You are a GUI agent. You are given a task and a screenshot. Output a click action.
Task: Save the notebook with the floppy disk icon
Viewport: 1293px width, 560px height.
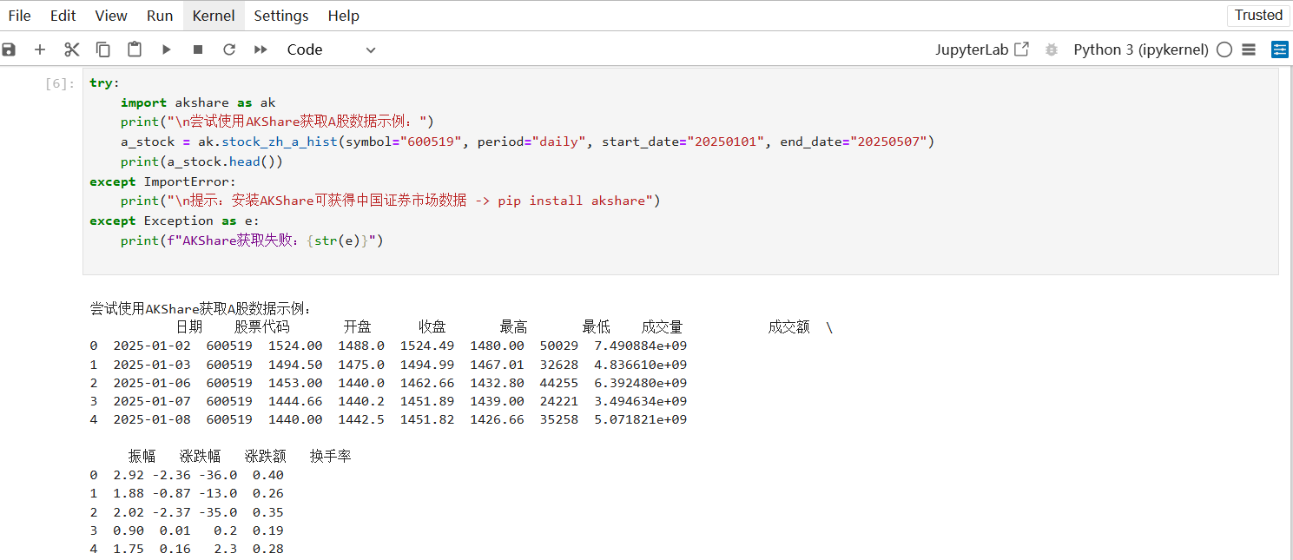pos(9,49)
